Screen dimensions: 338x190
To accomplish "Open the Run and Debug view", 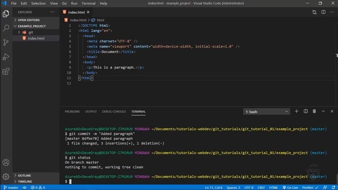I will click(x=6, y=56).
